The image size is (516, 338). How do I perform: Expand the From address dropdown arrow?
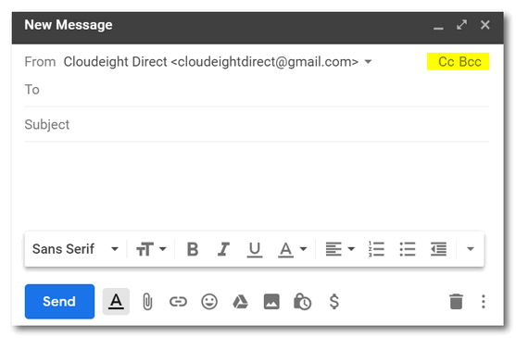pos(369,61)
